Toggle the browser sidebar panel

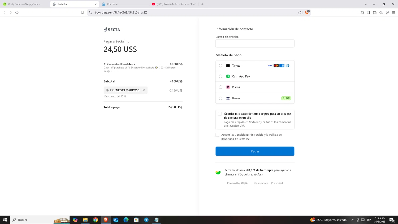tap(369, 12)
